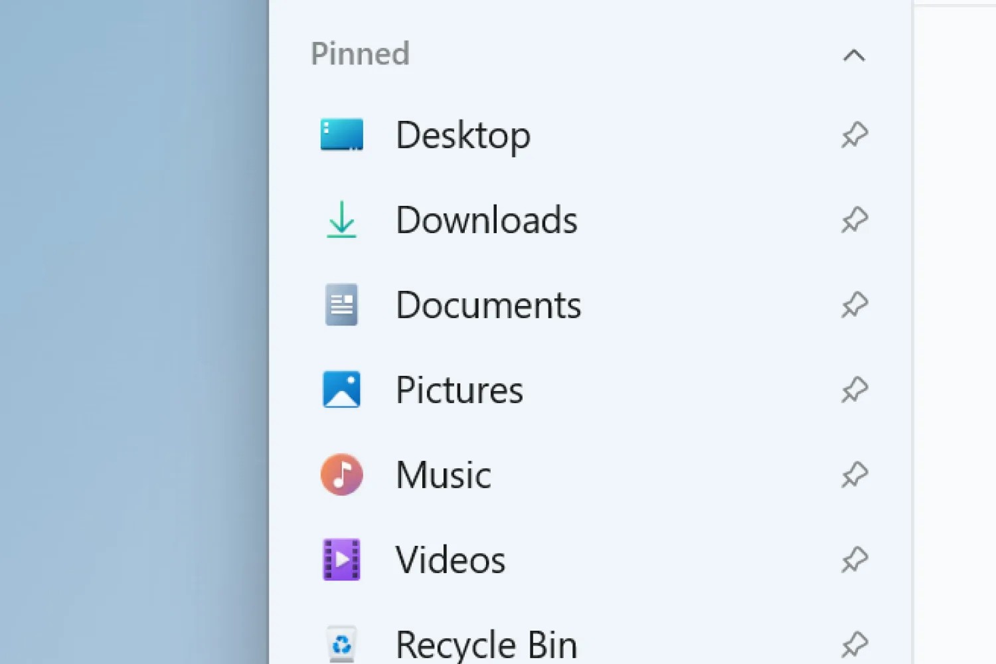The width and height of the screenshot is (996, 664).
Task: Click the pin marker next to Music
Action: click(x=855, y=474)
